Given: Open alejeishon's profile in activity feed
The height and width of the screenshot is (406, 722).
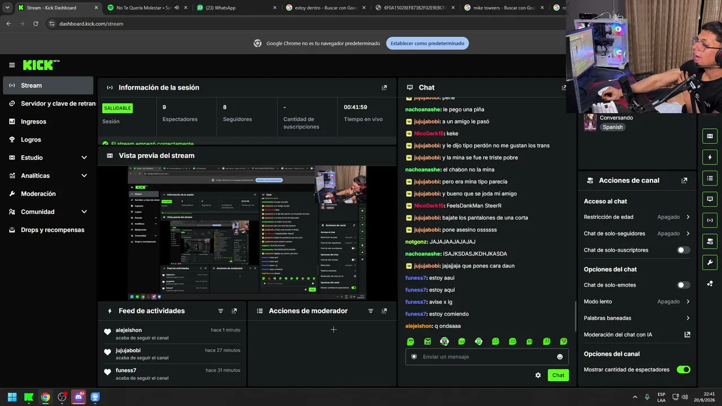Looking at the screenshot, I should click(x=129, y=330).
